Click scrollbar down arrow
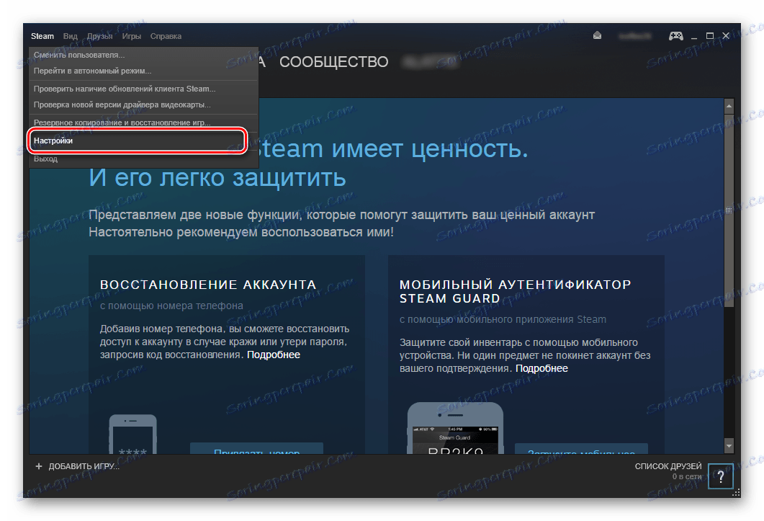 729,445
